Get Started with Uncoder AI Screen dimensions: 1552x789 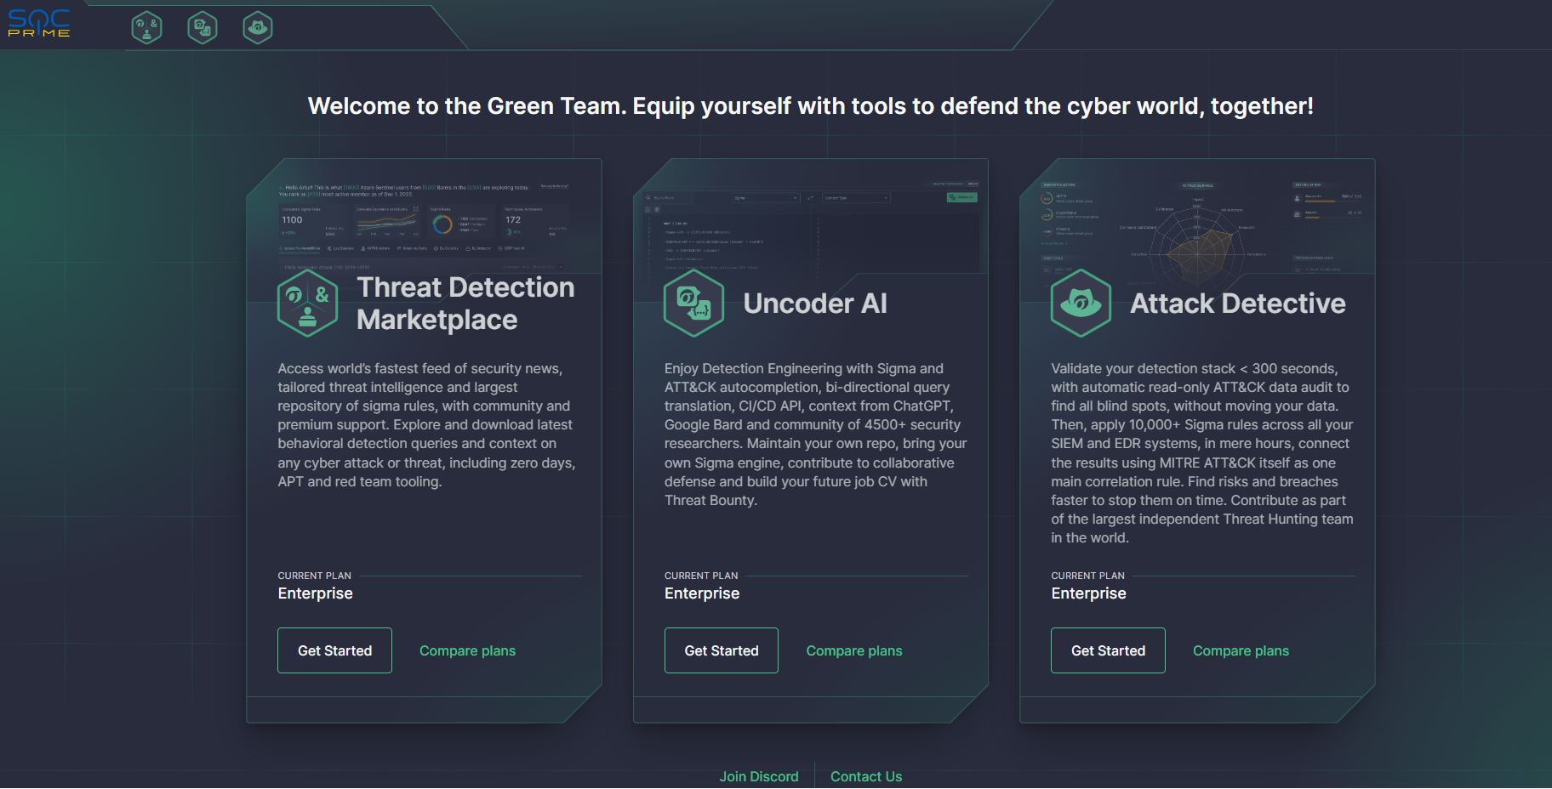(722, 650)
